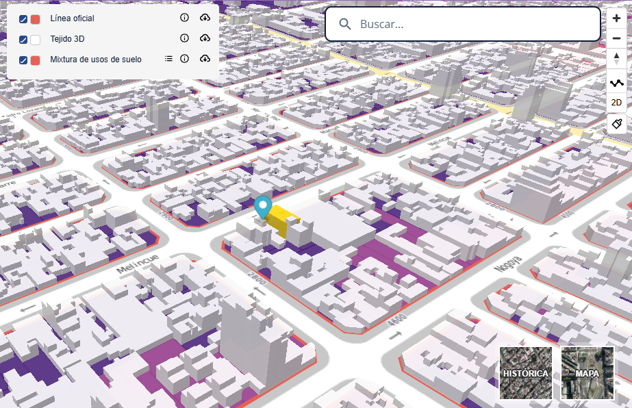Expand legend list for Mixtura de usos de suelo

point(168,60)
